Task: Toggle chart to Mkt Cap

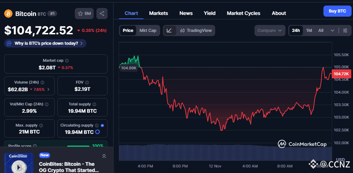Action: (x=148, y=31)
